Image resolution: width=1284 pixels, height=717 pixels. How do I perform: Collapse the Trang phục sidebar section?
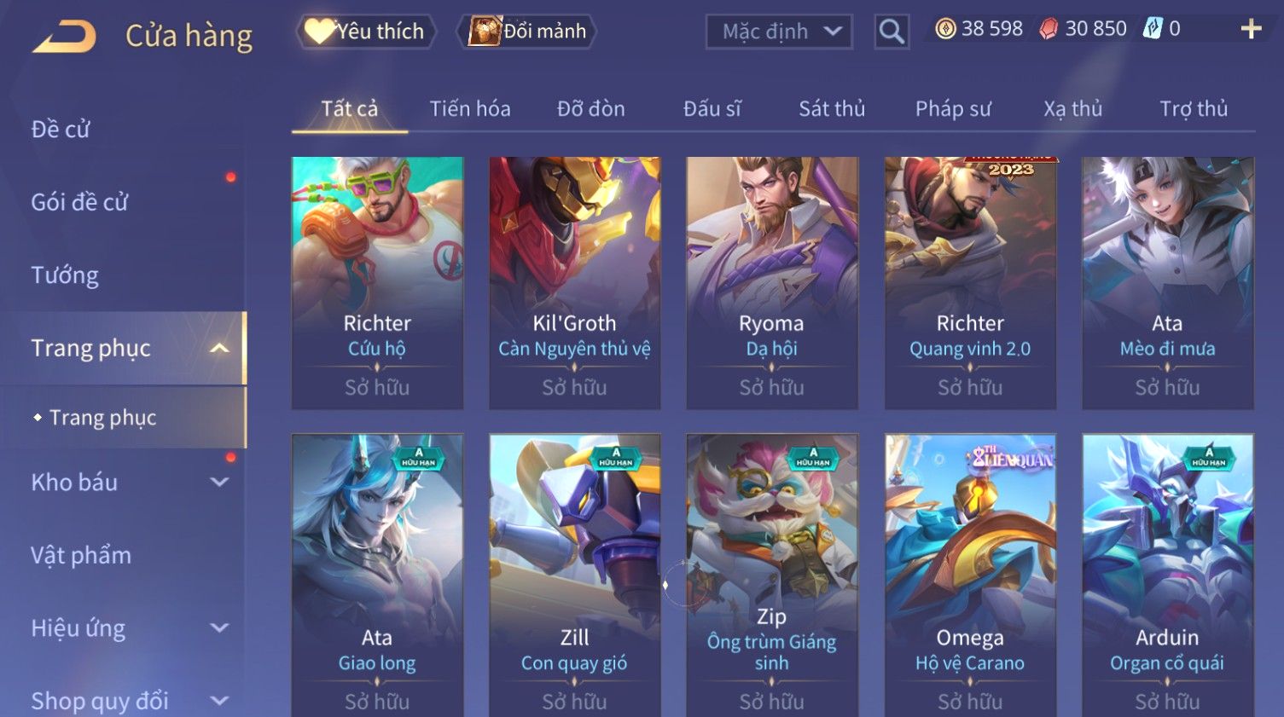(x=219, y=348)
